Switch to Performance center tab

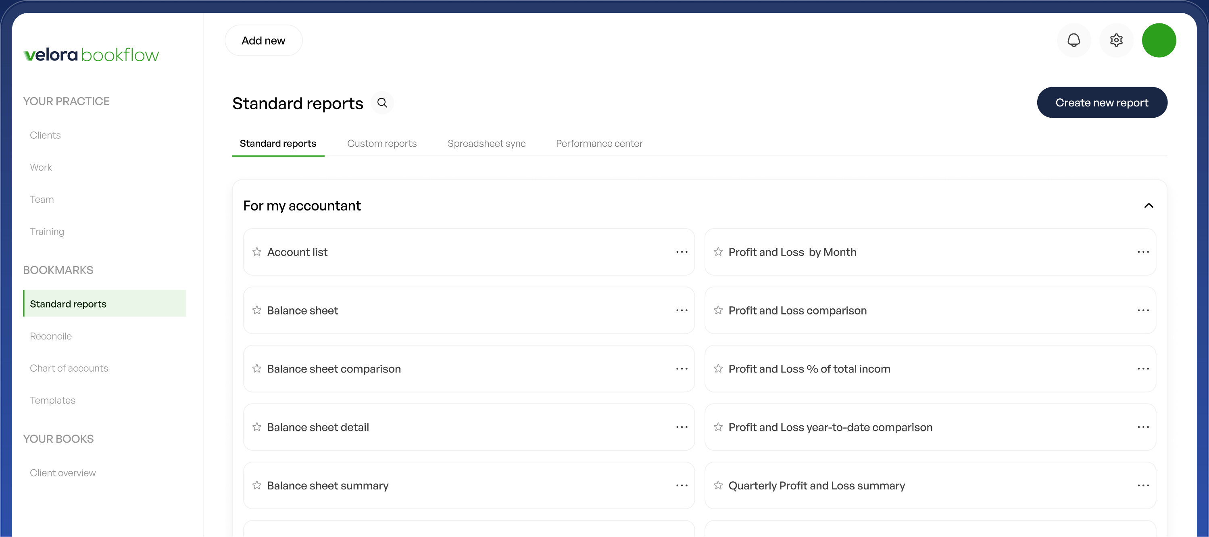[599, 144]
